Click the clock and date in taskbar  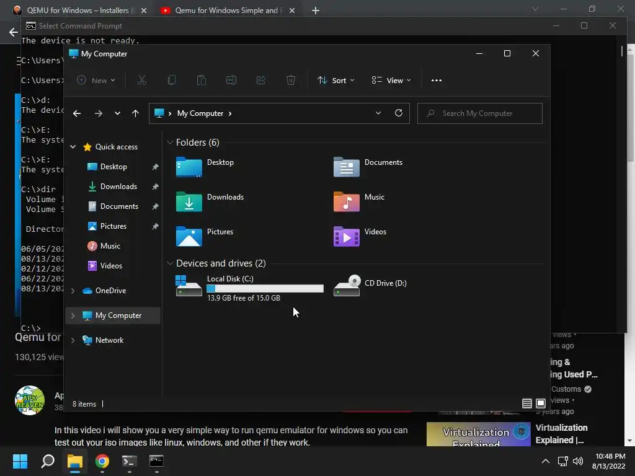(609, 461)
